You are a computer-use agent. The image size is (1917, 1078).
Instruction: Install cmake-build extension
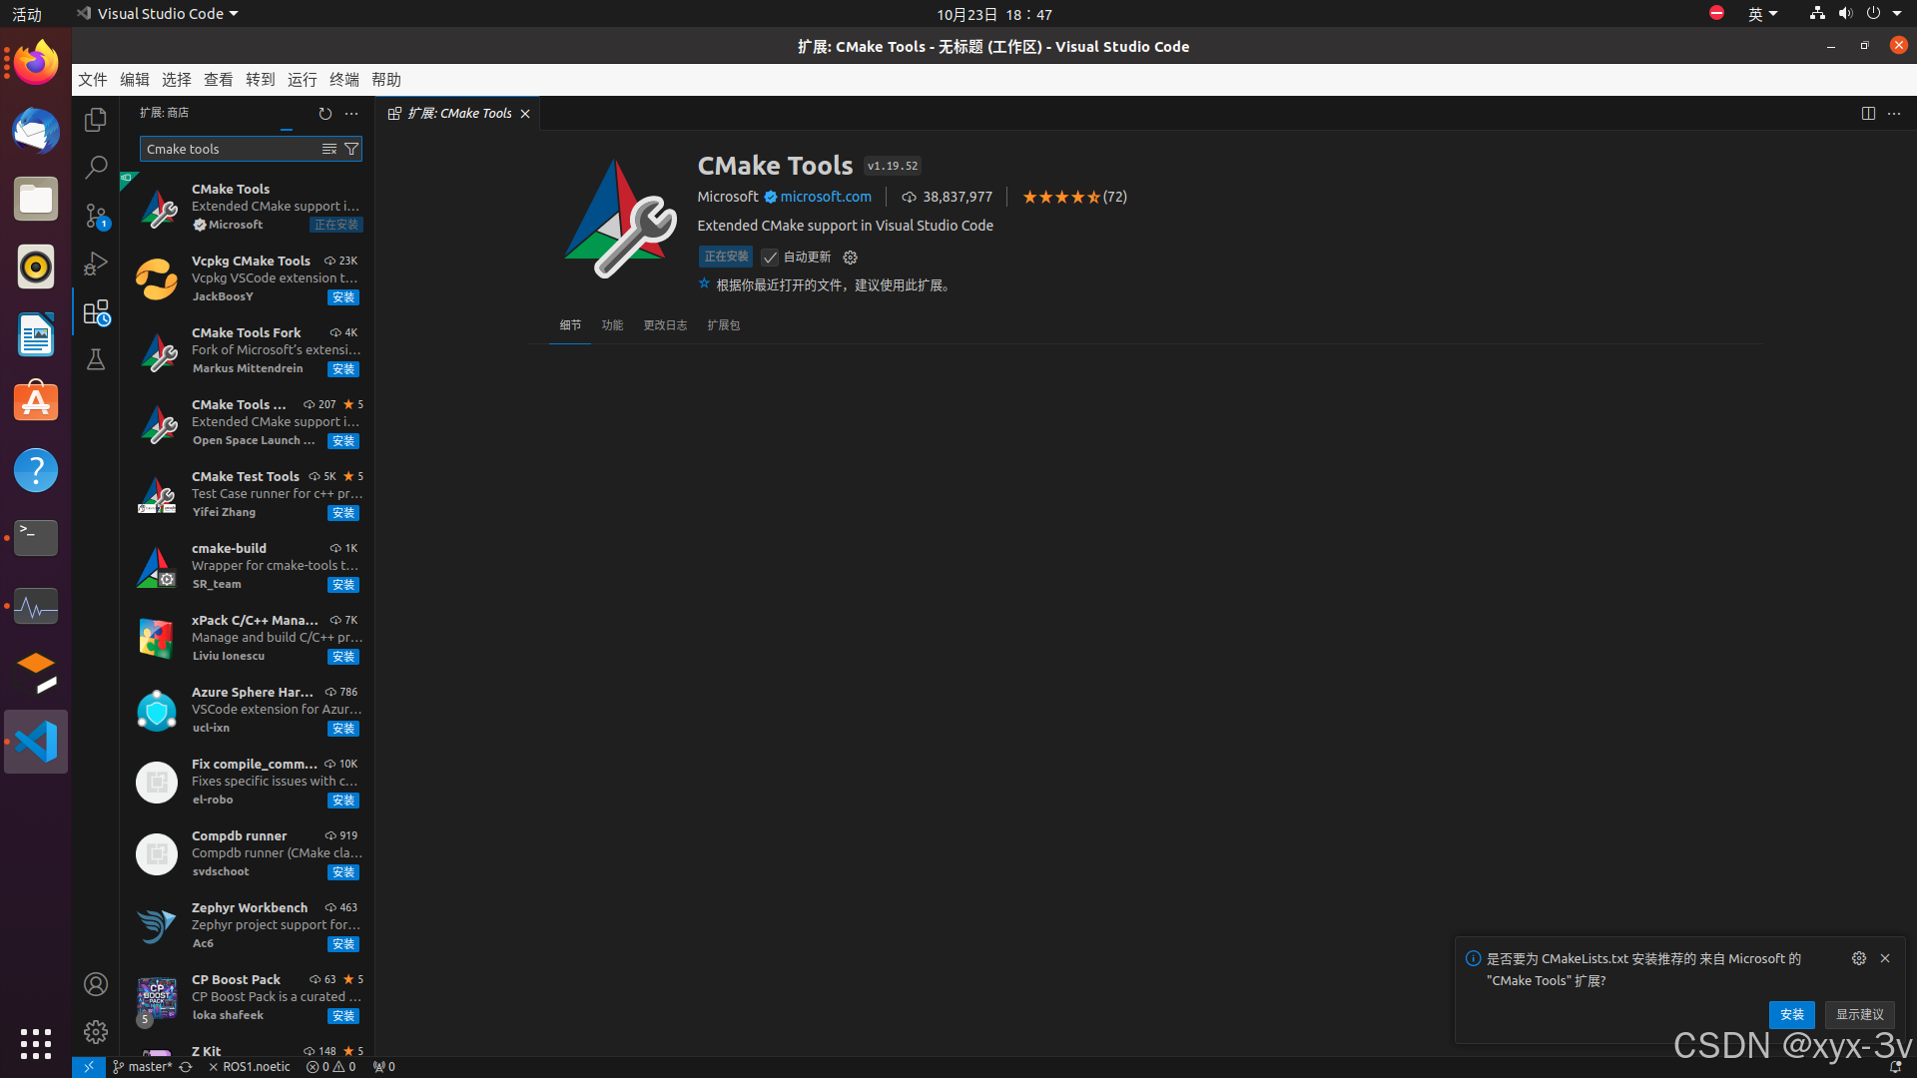click(x=343, y=585)
